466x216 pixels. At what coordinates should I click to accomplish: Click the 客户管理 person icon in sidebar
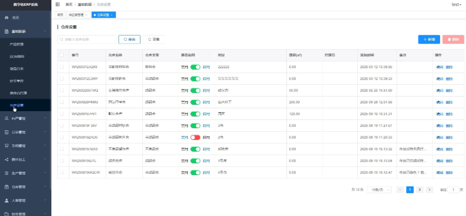point(7,118)
